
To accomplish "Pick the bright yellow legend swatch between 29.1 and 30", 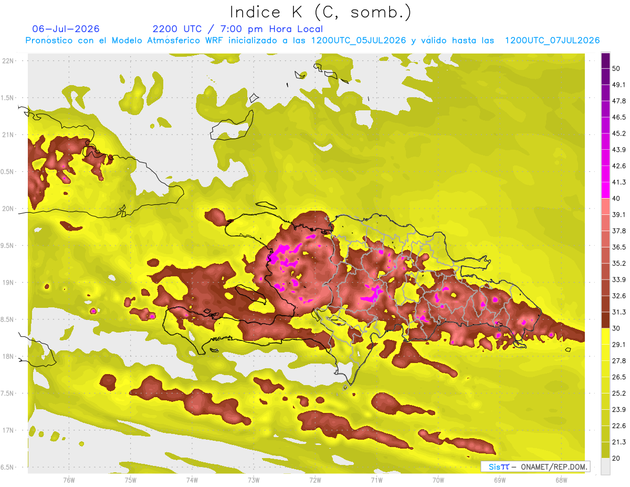I will click(x=605, y=337).
